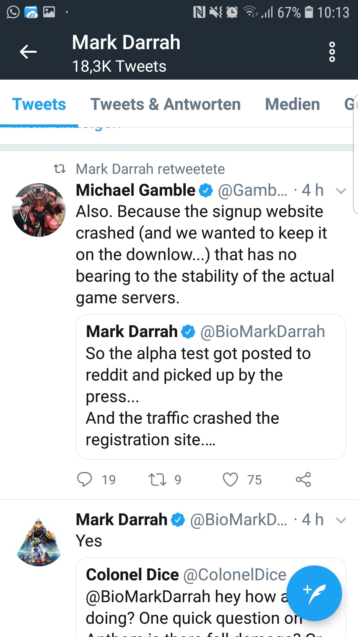Image resolution: width=358 pixels, height=637 pixels.
Task: Retweet Michael Gamble's tweet
Action: (157, 479)
